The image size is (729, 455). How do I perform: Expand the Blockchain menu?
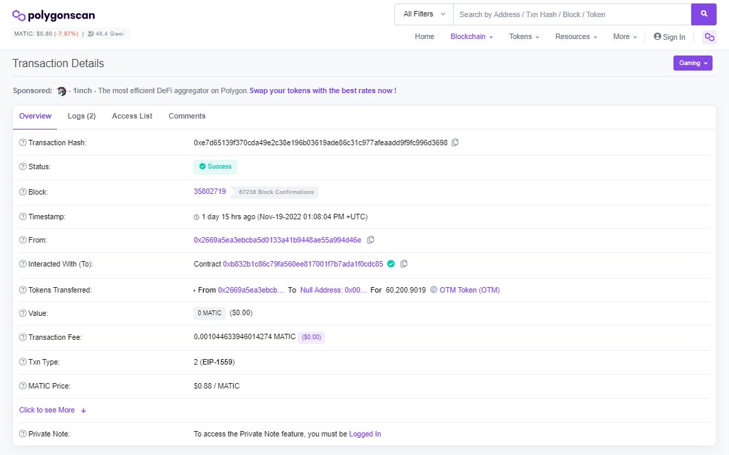point(471,37)
